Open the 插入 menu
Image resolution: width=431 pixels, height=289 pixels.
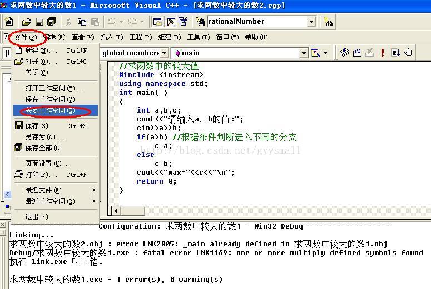point(112,37)
